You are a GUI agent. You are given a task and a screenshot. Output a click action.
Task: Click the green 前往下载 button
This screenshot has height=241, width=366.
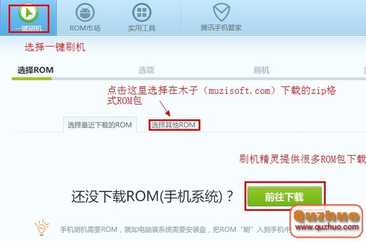click(x=284, y=197)
